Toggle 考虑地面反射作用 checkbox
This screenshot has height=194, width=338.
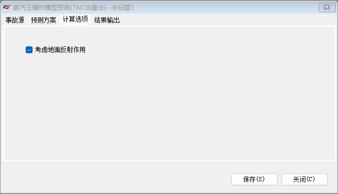29,50
